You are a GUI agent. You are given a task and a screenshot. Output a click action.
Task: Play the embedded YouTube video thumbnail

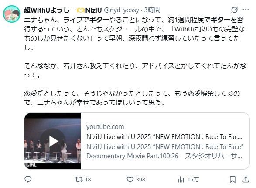[x=53, y=141]
